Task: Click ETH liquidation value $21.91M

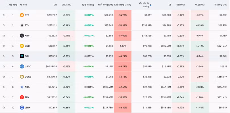Action: tap(223, 25)
